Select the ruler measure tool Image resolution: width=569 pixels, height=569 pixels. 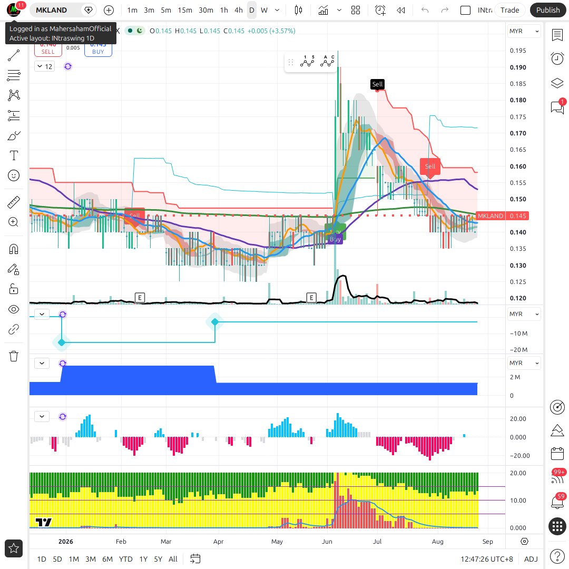[14, 202]
